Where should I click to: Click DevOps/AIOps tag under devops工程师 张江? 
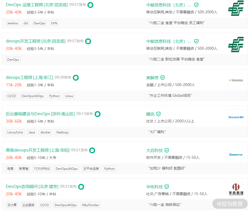(33, 96)
